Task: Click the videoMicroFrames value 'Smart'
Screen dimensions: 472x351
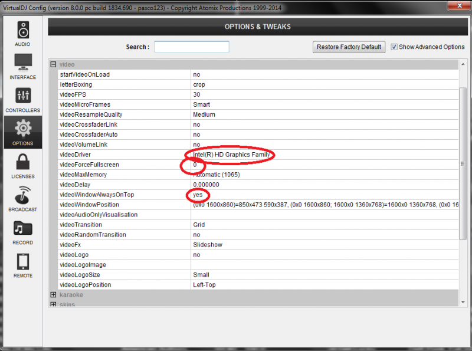Action: click(x=201, y=104)
